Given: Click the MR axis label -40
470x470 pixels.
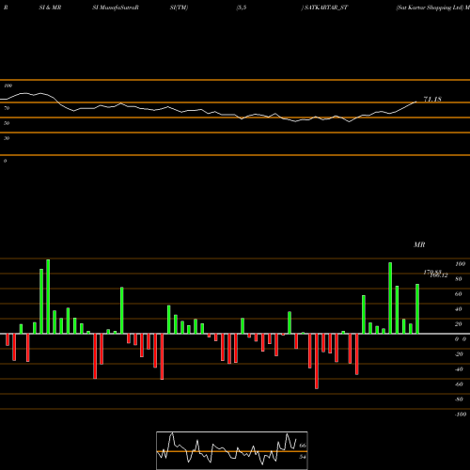Looking at the screenshot, I should (x=459, y=369).
